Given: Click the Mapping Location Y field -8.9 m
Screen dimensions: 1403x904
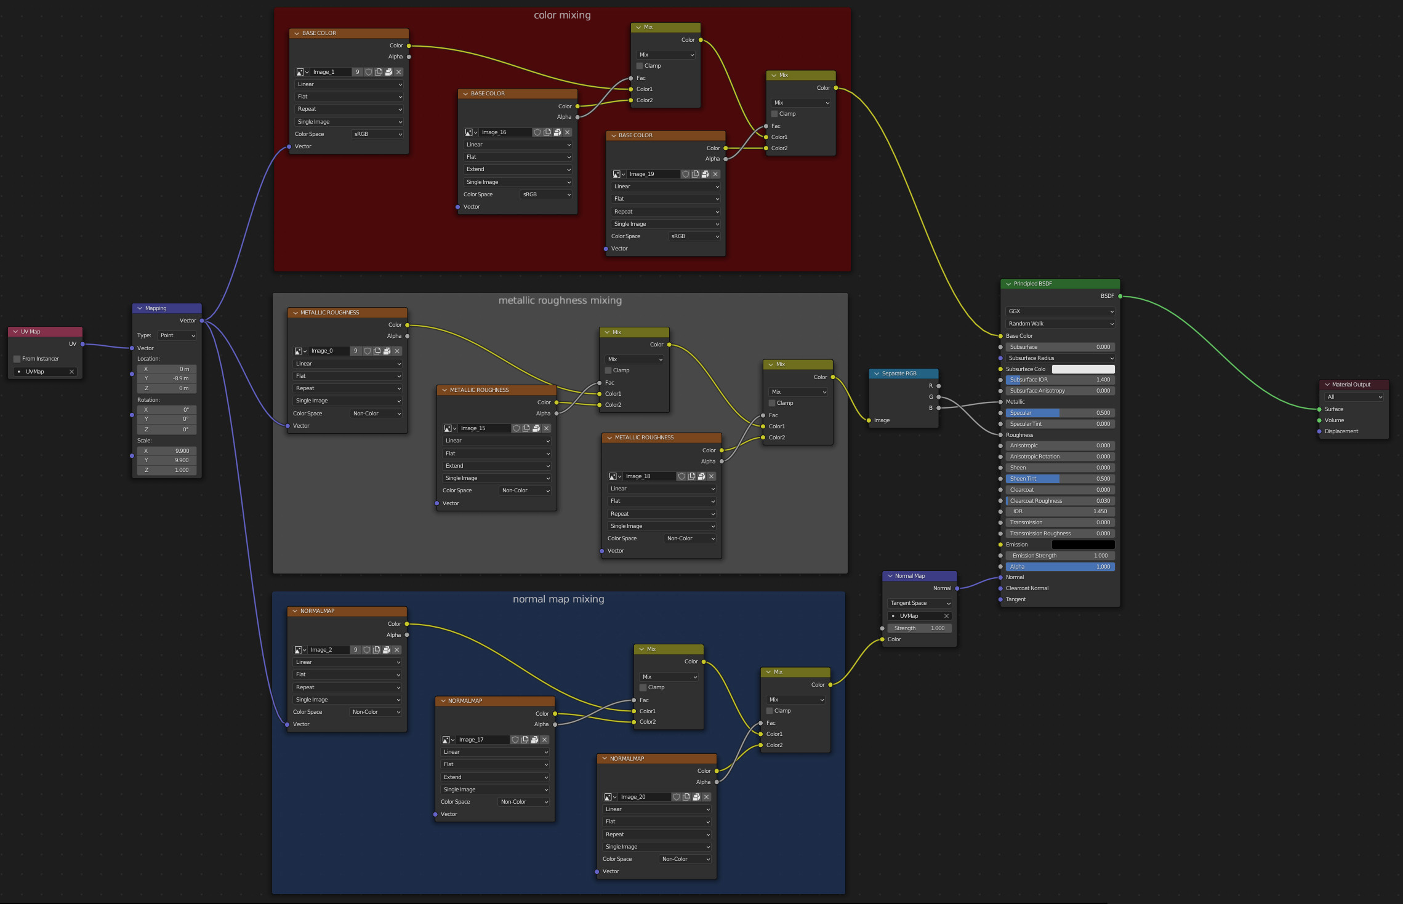Looking at the screenshot, I should 167,378.
